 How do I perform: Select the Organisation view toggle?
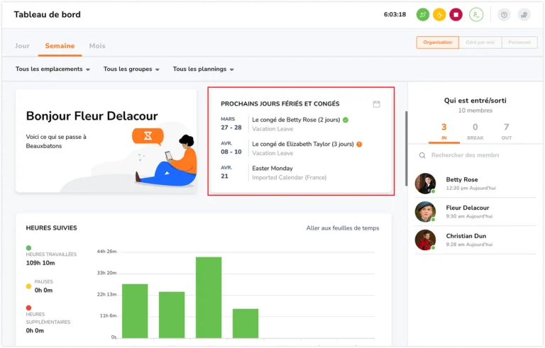437,43
